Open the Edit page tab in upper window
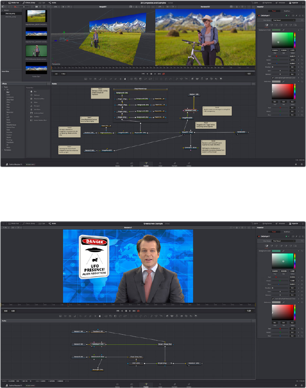Screen dimensions: 306x388 [x=131, y=164]
